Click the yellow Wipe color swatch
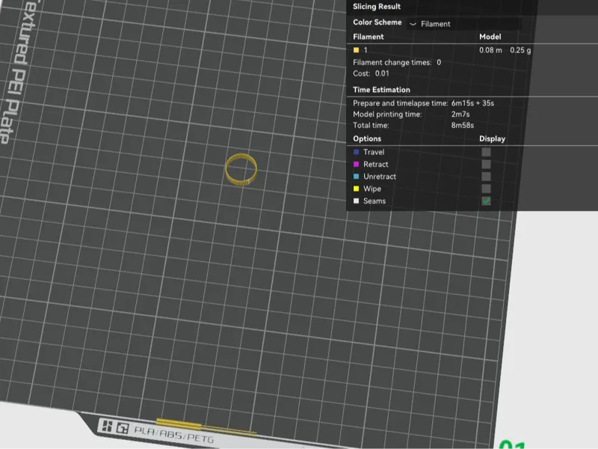The width and height of the screenshot is (598, 449). click(357, 189)
